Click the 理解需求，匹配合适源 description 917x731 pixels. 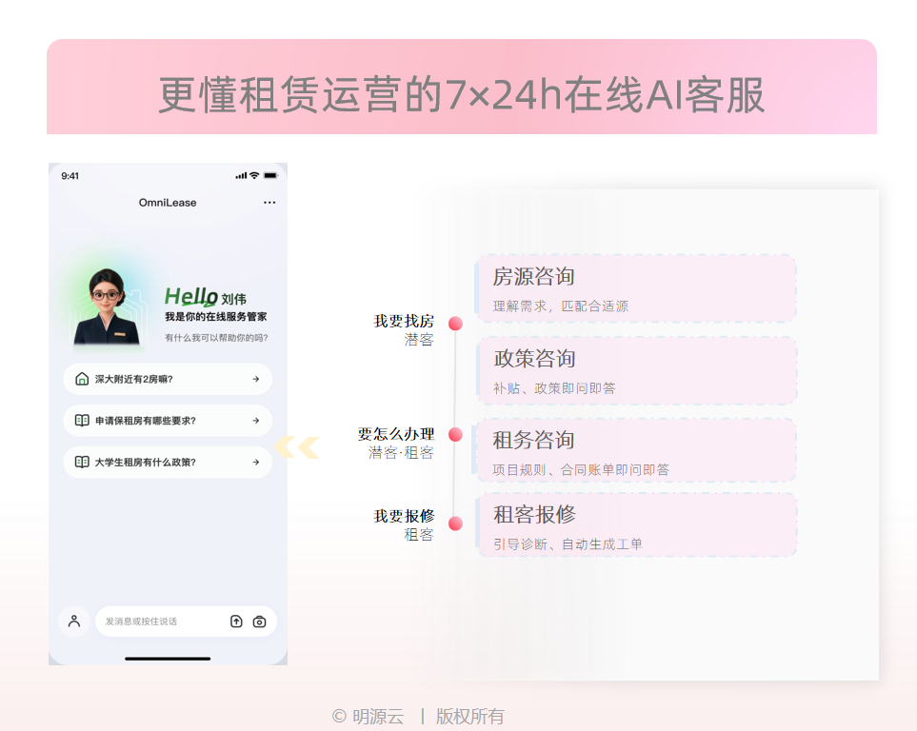561,306
